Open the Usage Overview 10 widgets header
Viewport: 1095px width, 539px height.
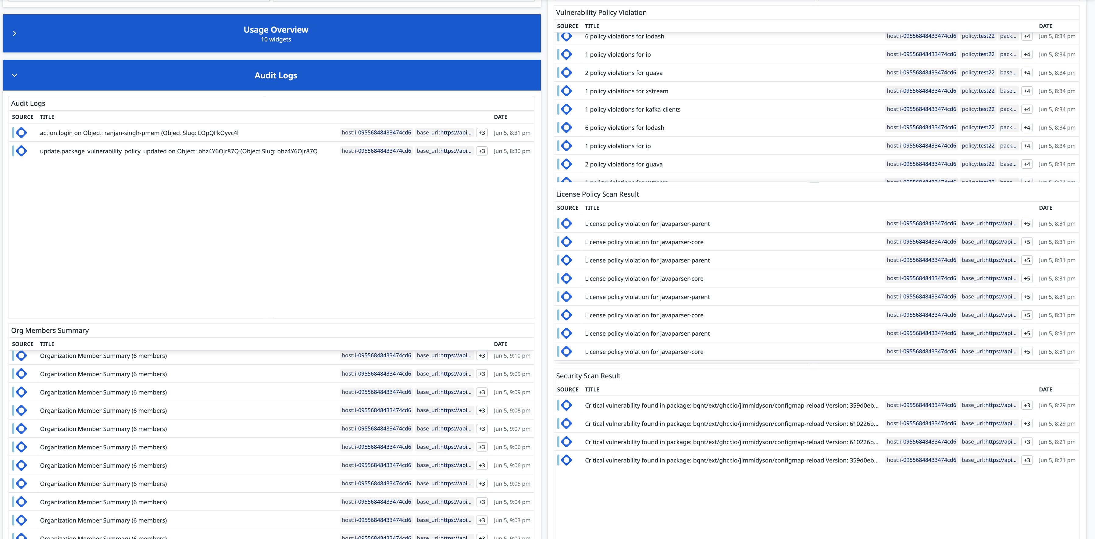276,34
